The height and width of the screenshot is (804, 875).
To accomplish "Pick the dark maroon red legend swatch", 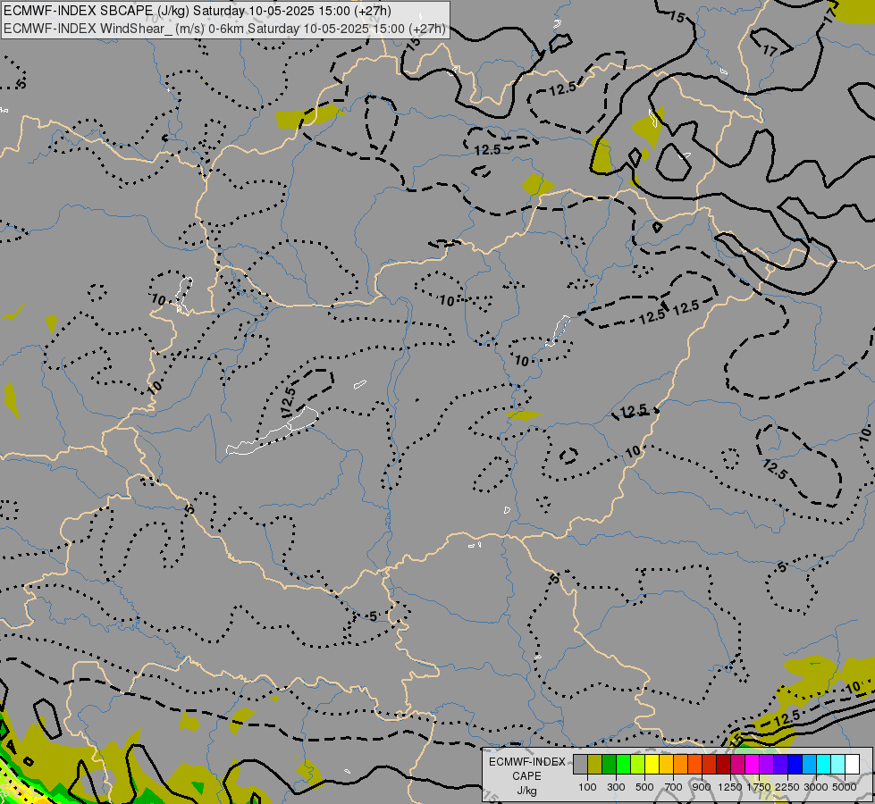I will coord(723,764).
